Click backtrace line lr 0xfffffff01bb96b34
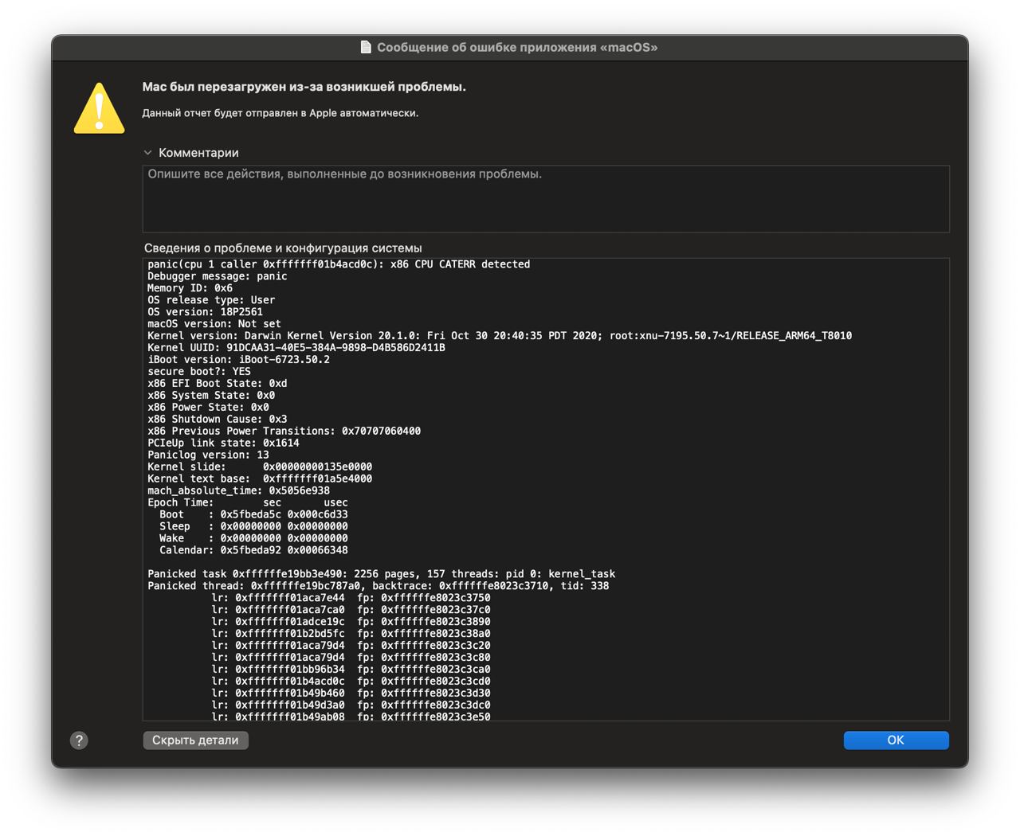The image size is (1020, 836). coord(351,670)
